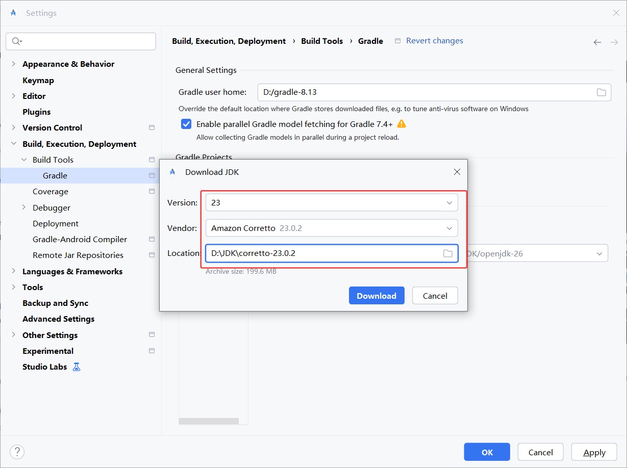Image resolution: width=627 pixels, height=468 pixels.
Task: Expand the Editor section
Action: coord(13,96)
